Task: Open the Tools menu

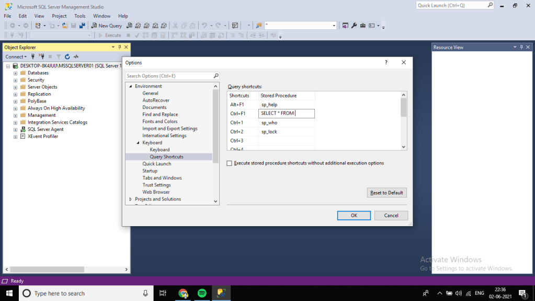Action: click(79, 16)
